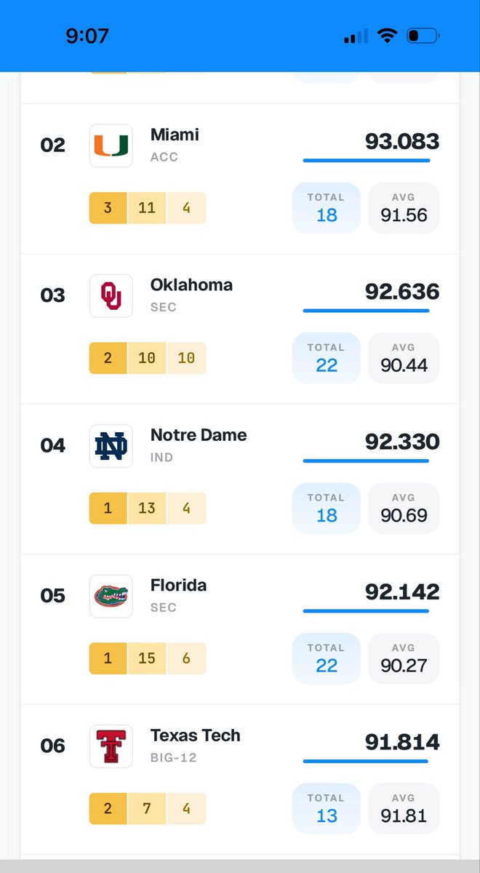Open the Texas Tech team name link
480x873 pixels.
coord(196,736)
